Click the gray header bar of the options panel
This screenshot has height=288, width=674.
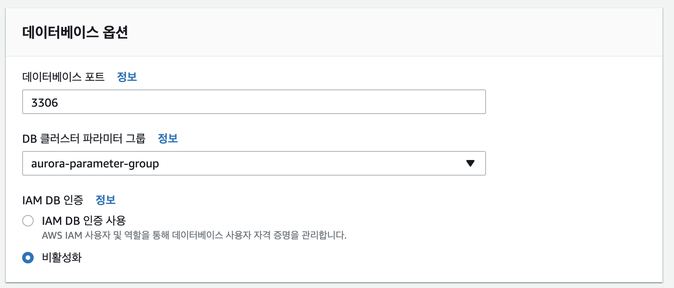tap(369, 32)
